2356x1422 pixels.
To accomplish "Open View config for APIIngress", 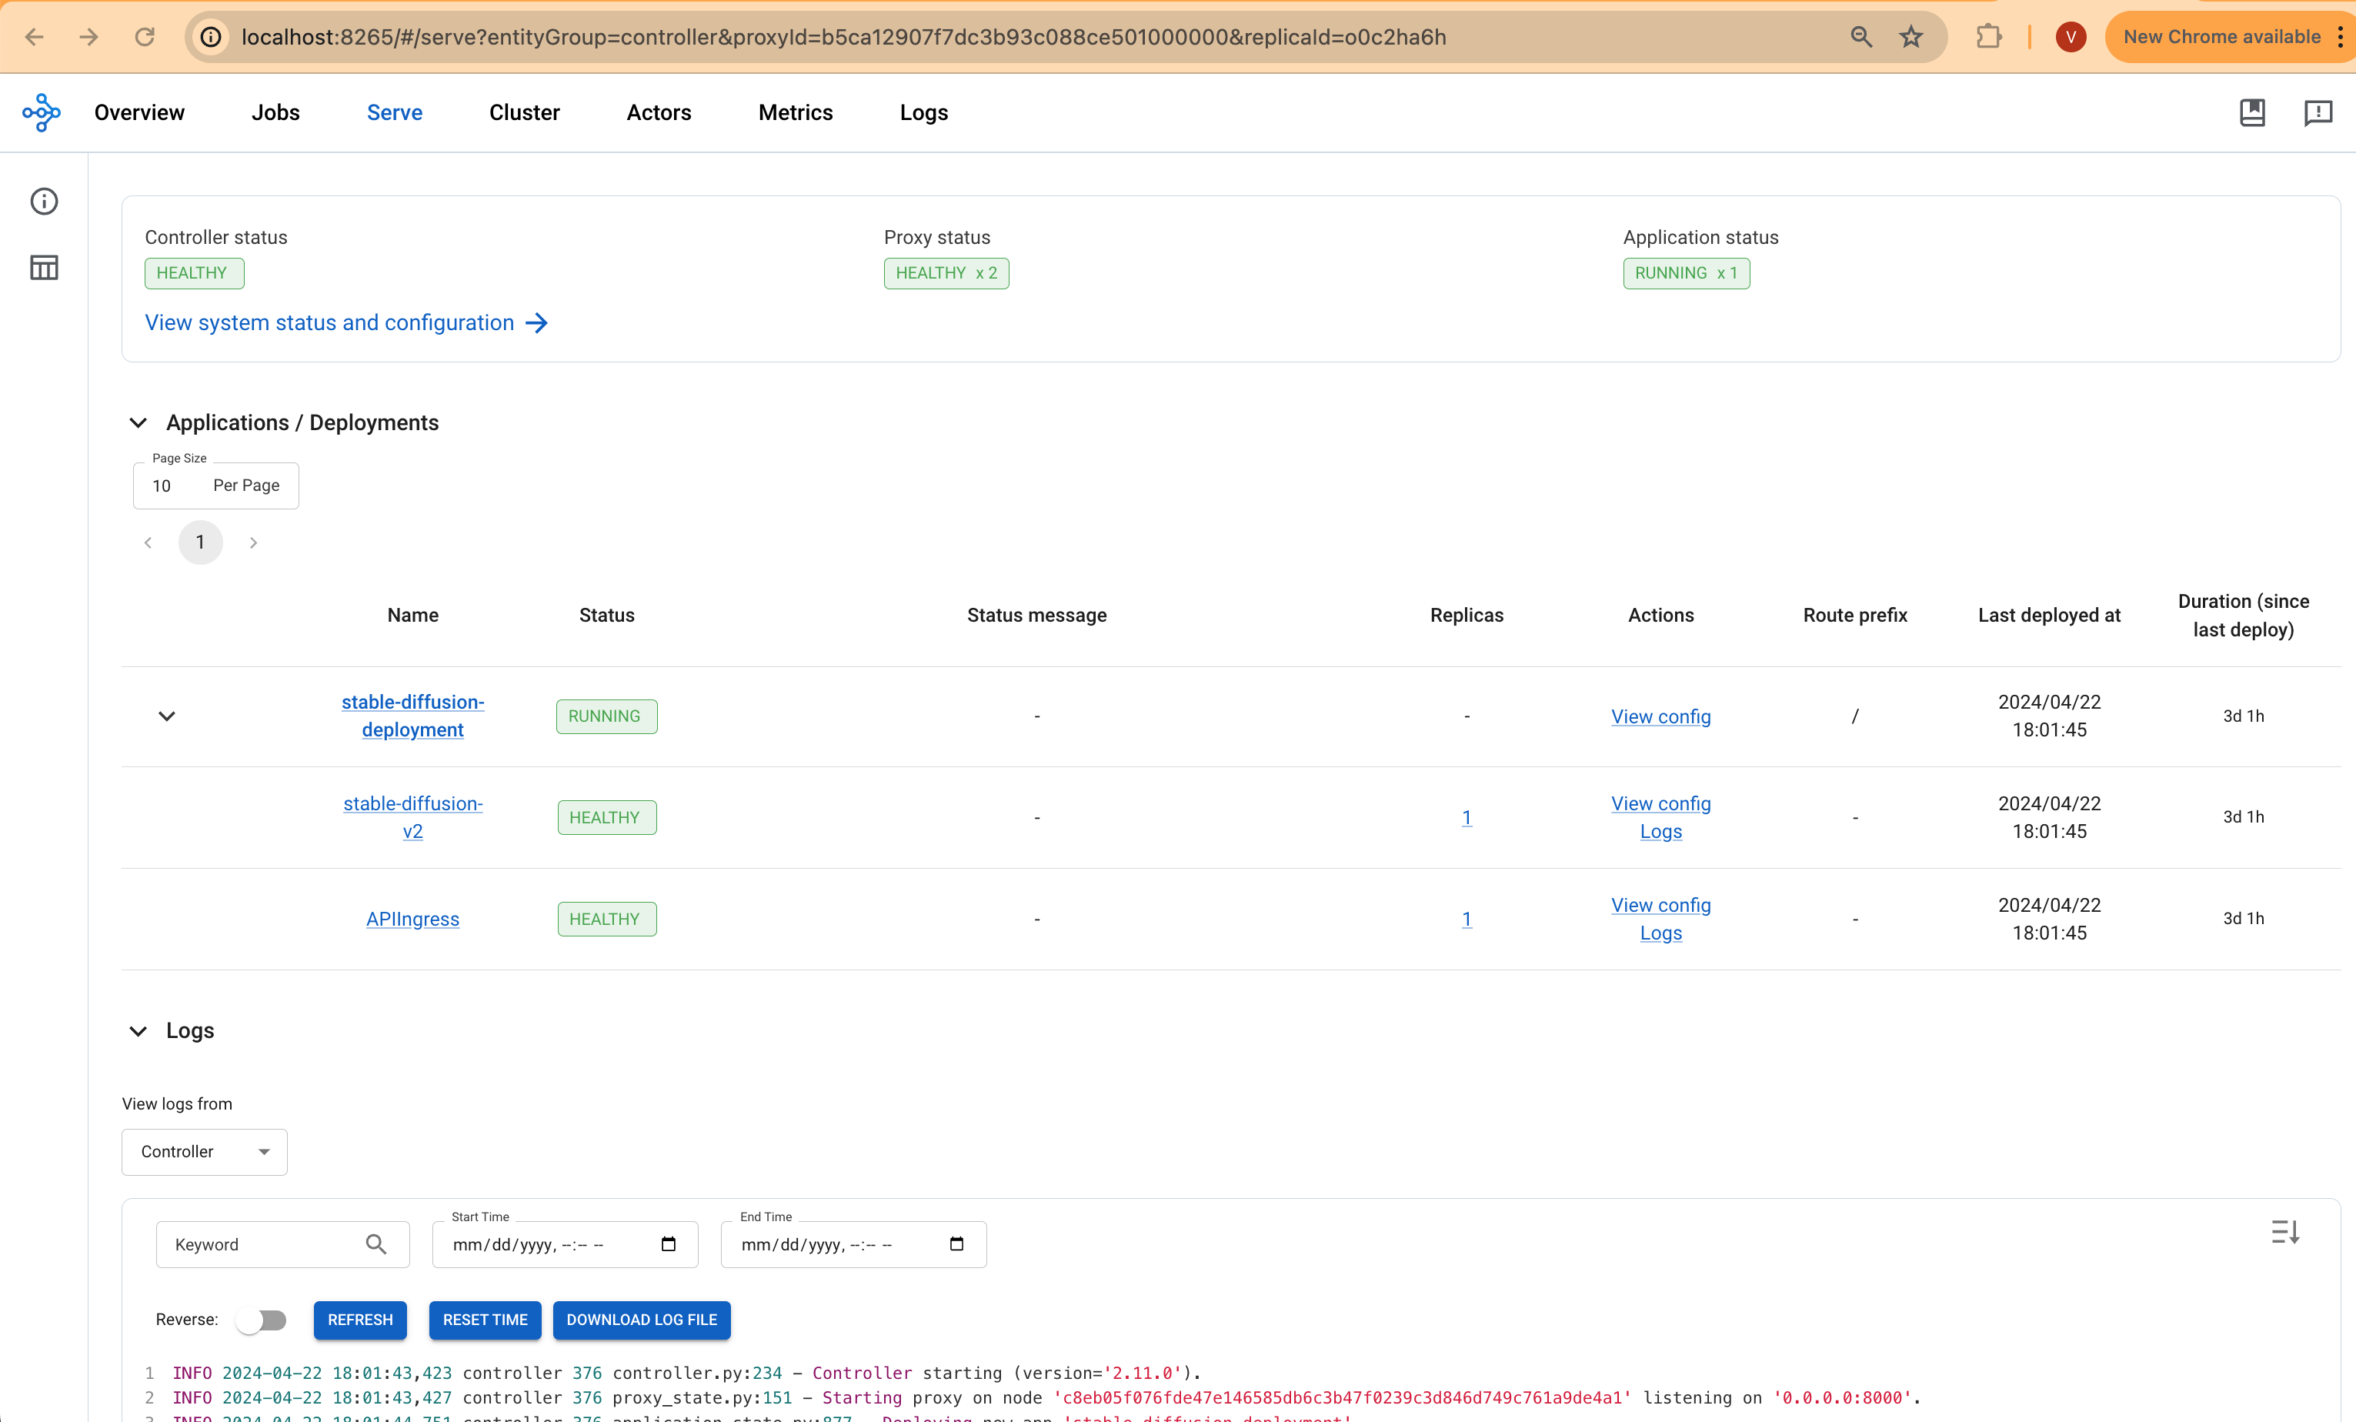I will tap(1661, 905).
